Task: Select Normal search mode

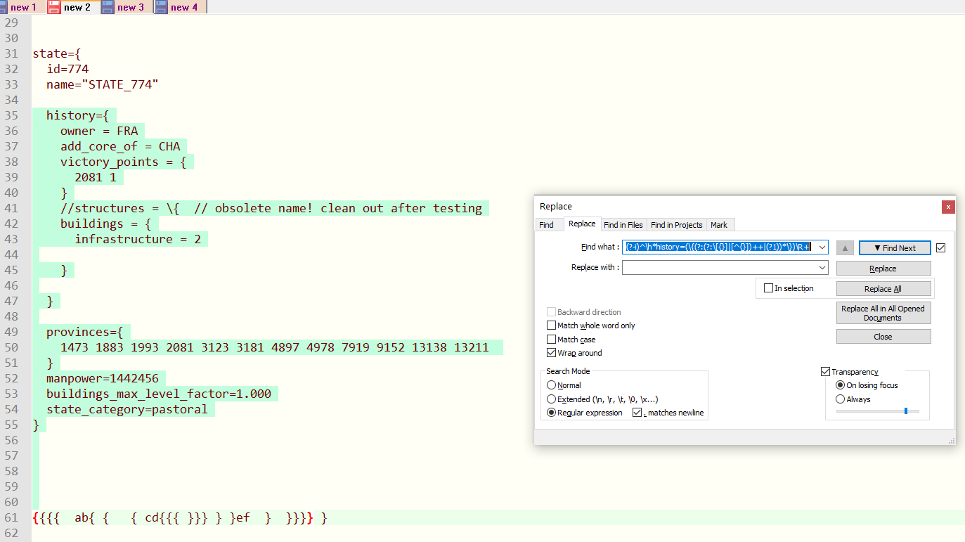Action: coord(551,385)
